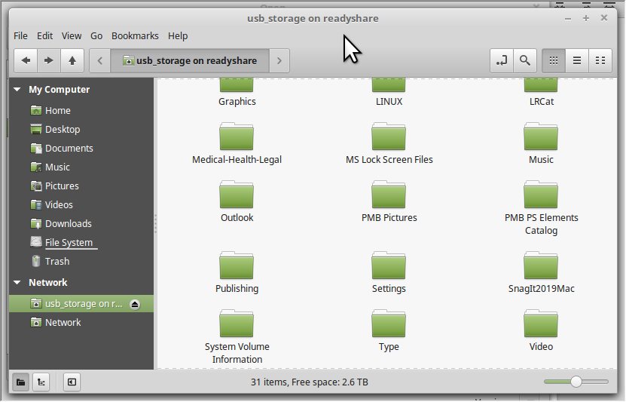Show places in sidebar
This screenshot has width=626, height=402.
(21, 382)
